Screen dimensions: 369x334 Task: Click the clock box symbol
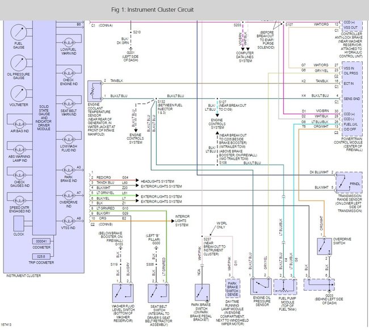pyautogui.click(x=19, y=224)
